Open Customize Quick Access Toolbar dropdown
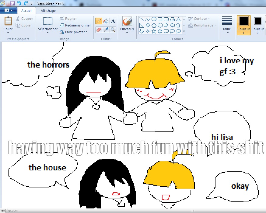The width and height of the screenshot is (266, 213). [31, 3]
